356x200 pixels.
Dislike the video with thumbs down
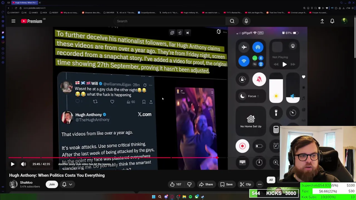(189, 184)
